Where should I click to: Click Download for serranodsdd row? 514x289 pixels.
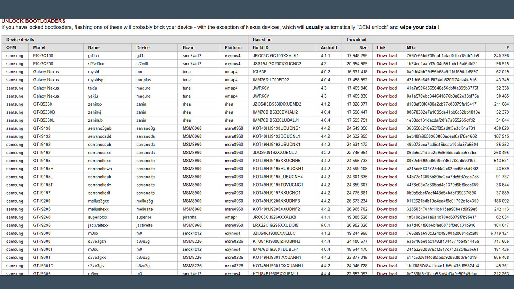tap(387, 136)
